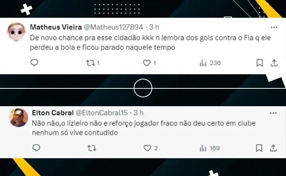286x176 pixels.
Task: Open Matheus Vieira's profile avatar
Action: click(x=16, y=32)
